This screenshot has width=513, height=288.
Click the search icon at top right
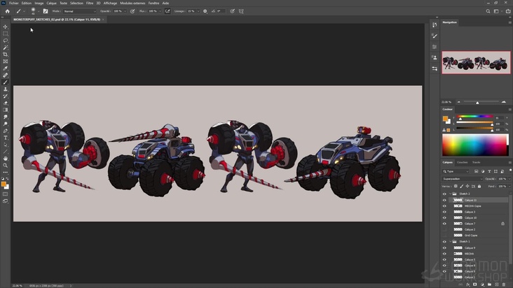(x=488, y=11)
